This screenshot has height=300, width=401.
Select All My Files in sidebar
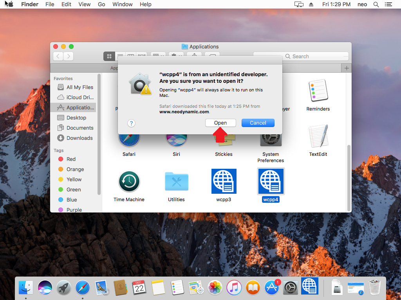point(74,87)
